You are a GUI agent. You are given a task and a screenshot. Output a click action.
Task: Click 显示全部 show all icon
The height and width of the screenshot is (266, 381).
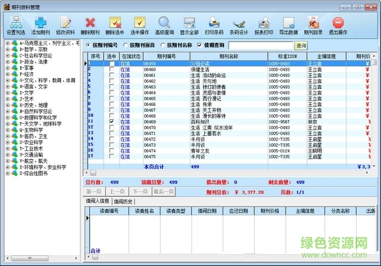tap(189, 26)
